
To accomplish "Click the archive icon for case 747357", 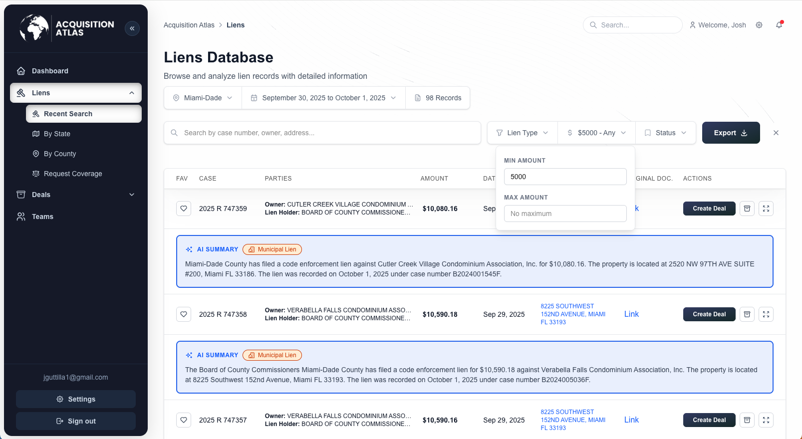I will coord(747,420).
